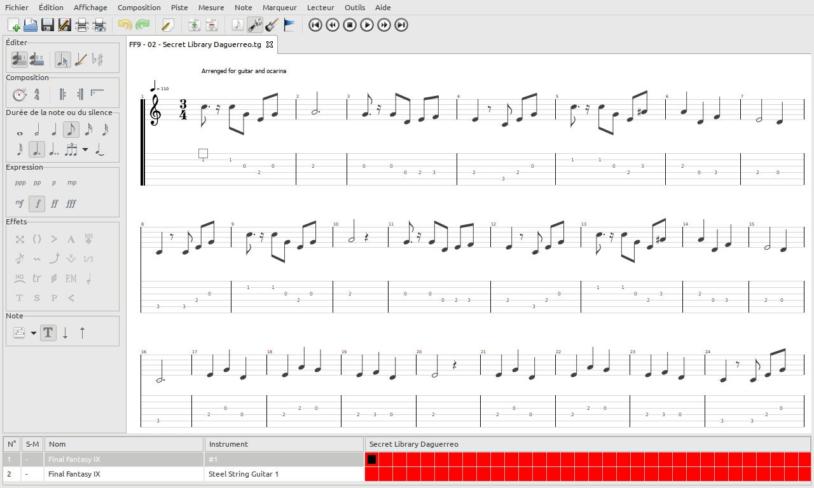Open markers with the blue flag icon
The height and width of the screenshot is (488, 814).
289,25
